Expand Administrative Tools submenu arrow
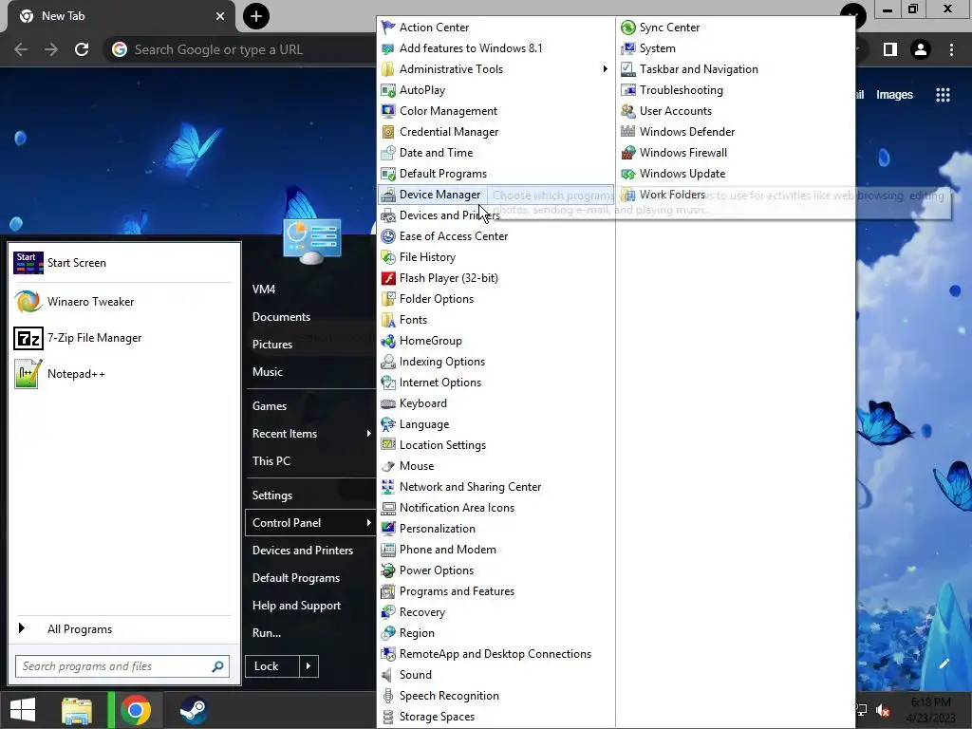This screenshot has height=729, width=972. click(605, 68)
